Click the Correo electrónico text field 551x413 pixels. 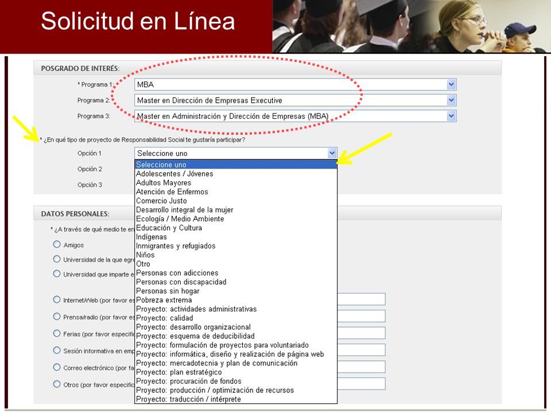[361, 367]
